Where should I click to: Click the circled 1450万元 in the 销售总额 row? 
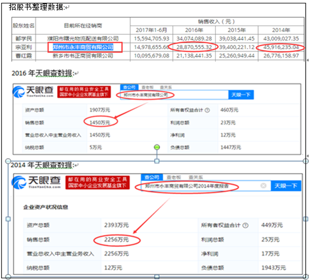tap(100, 123)
